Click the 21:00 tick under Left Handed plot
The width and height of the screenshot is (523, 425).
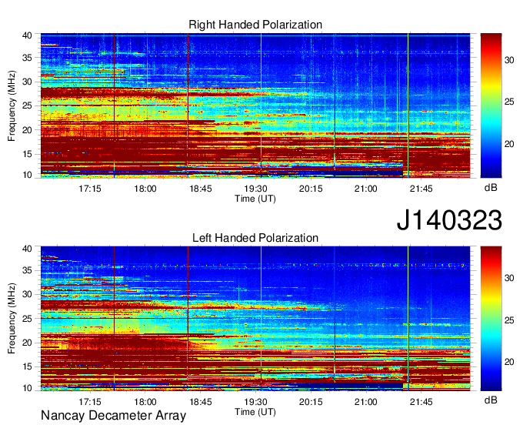tap(365, 402)
